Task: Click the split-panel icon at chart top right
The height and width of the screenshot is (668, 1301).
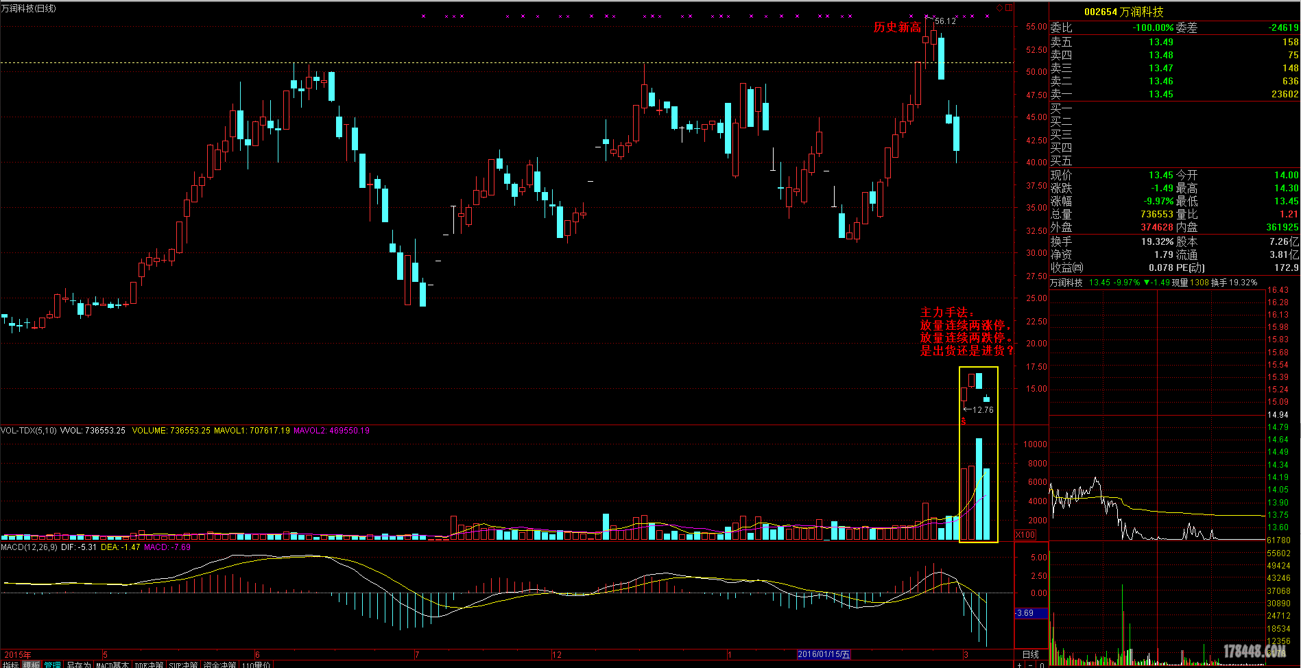Action: pos(1008,8)
